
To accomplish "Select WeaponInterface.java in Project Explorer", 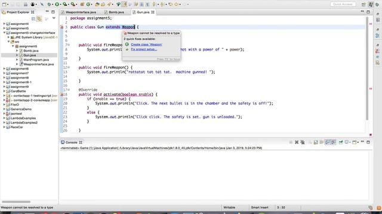I will (x=38, y=64).
